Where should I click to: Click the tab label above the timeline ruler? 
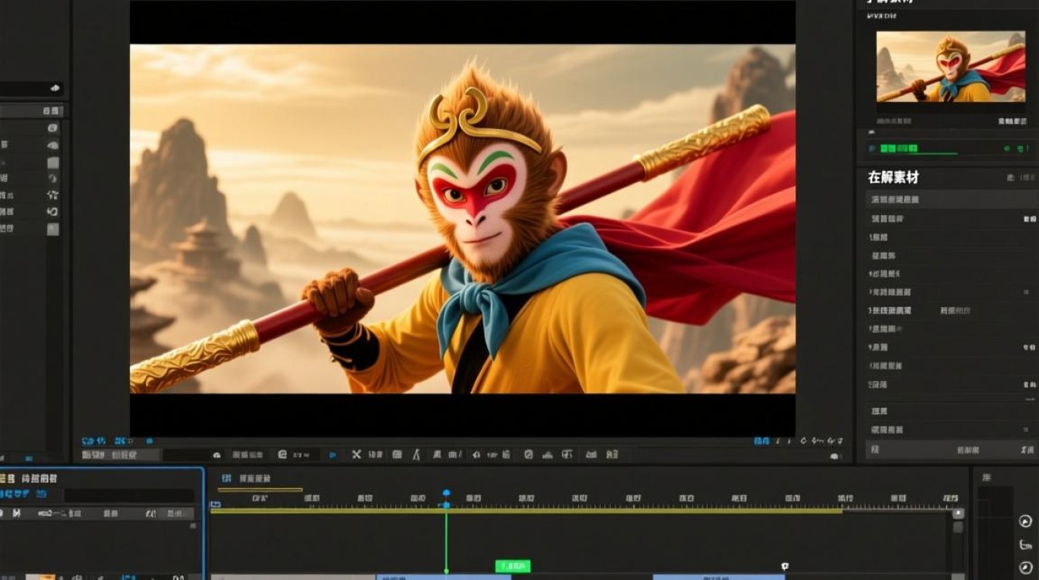[x=255, y=479]
